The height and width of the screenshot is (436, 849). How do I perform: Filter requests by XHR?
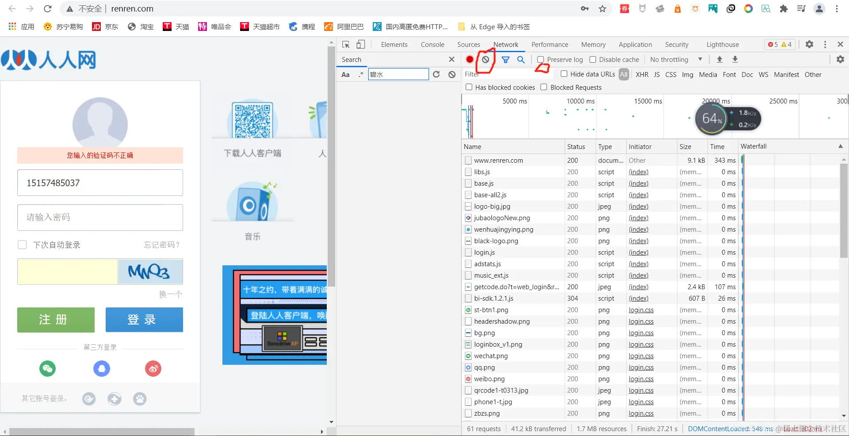(x=642, y=74)
